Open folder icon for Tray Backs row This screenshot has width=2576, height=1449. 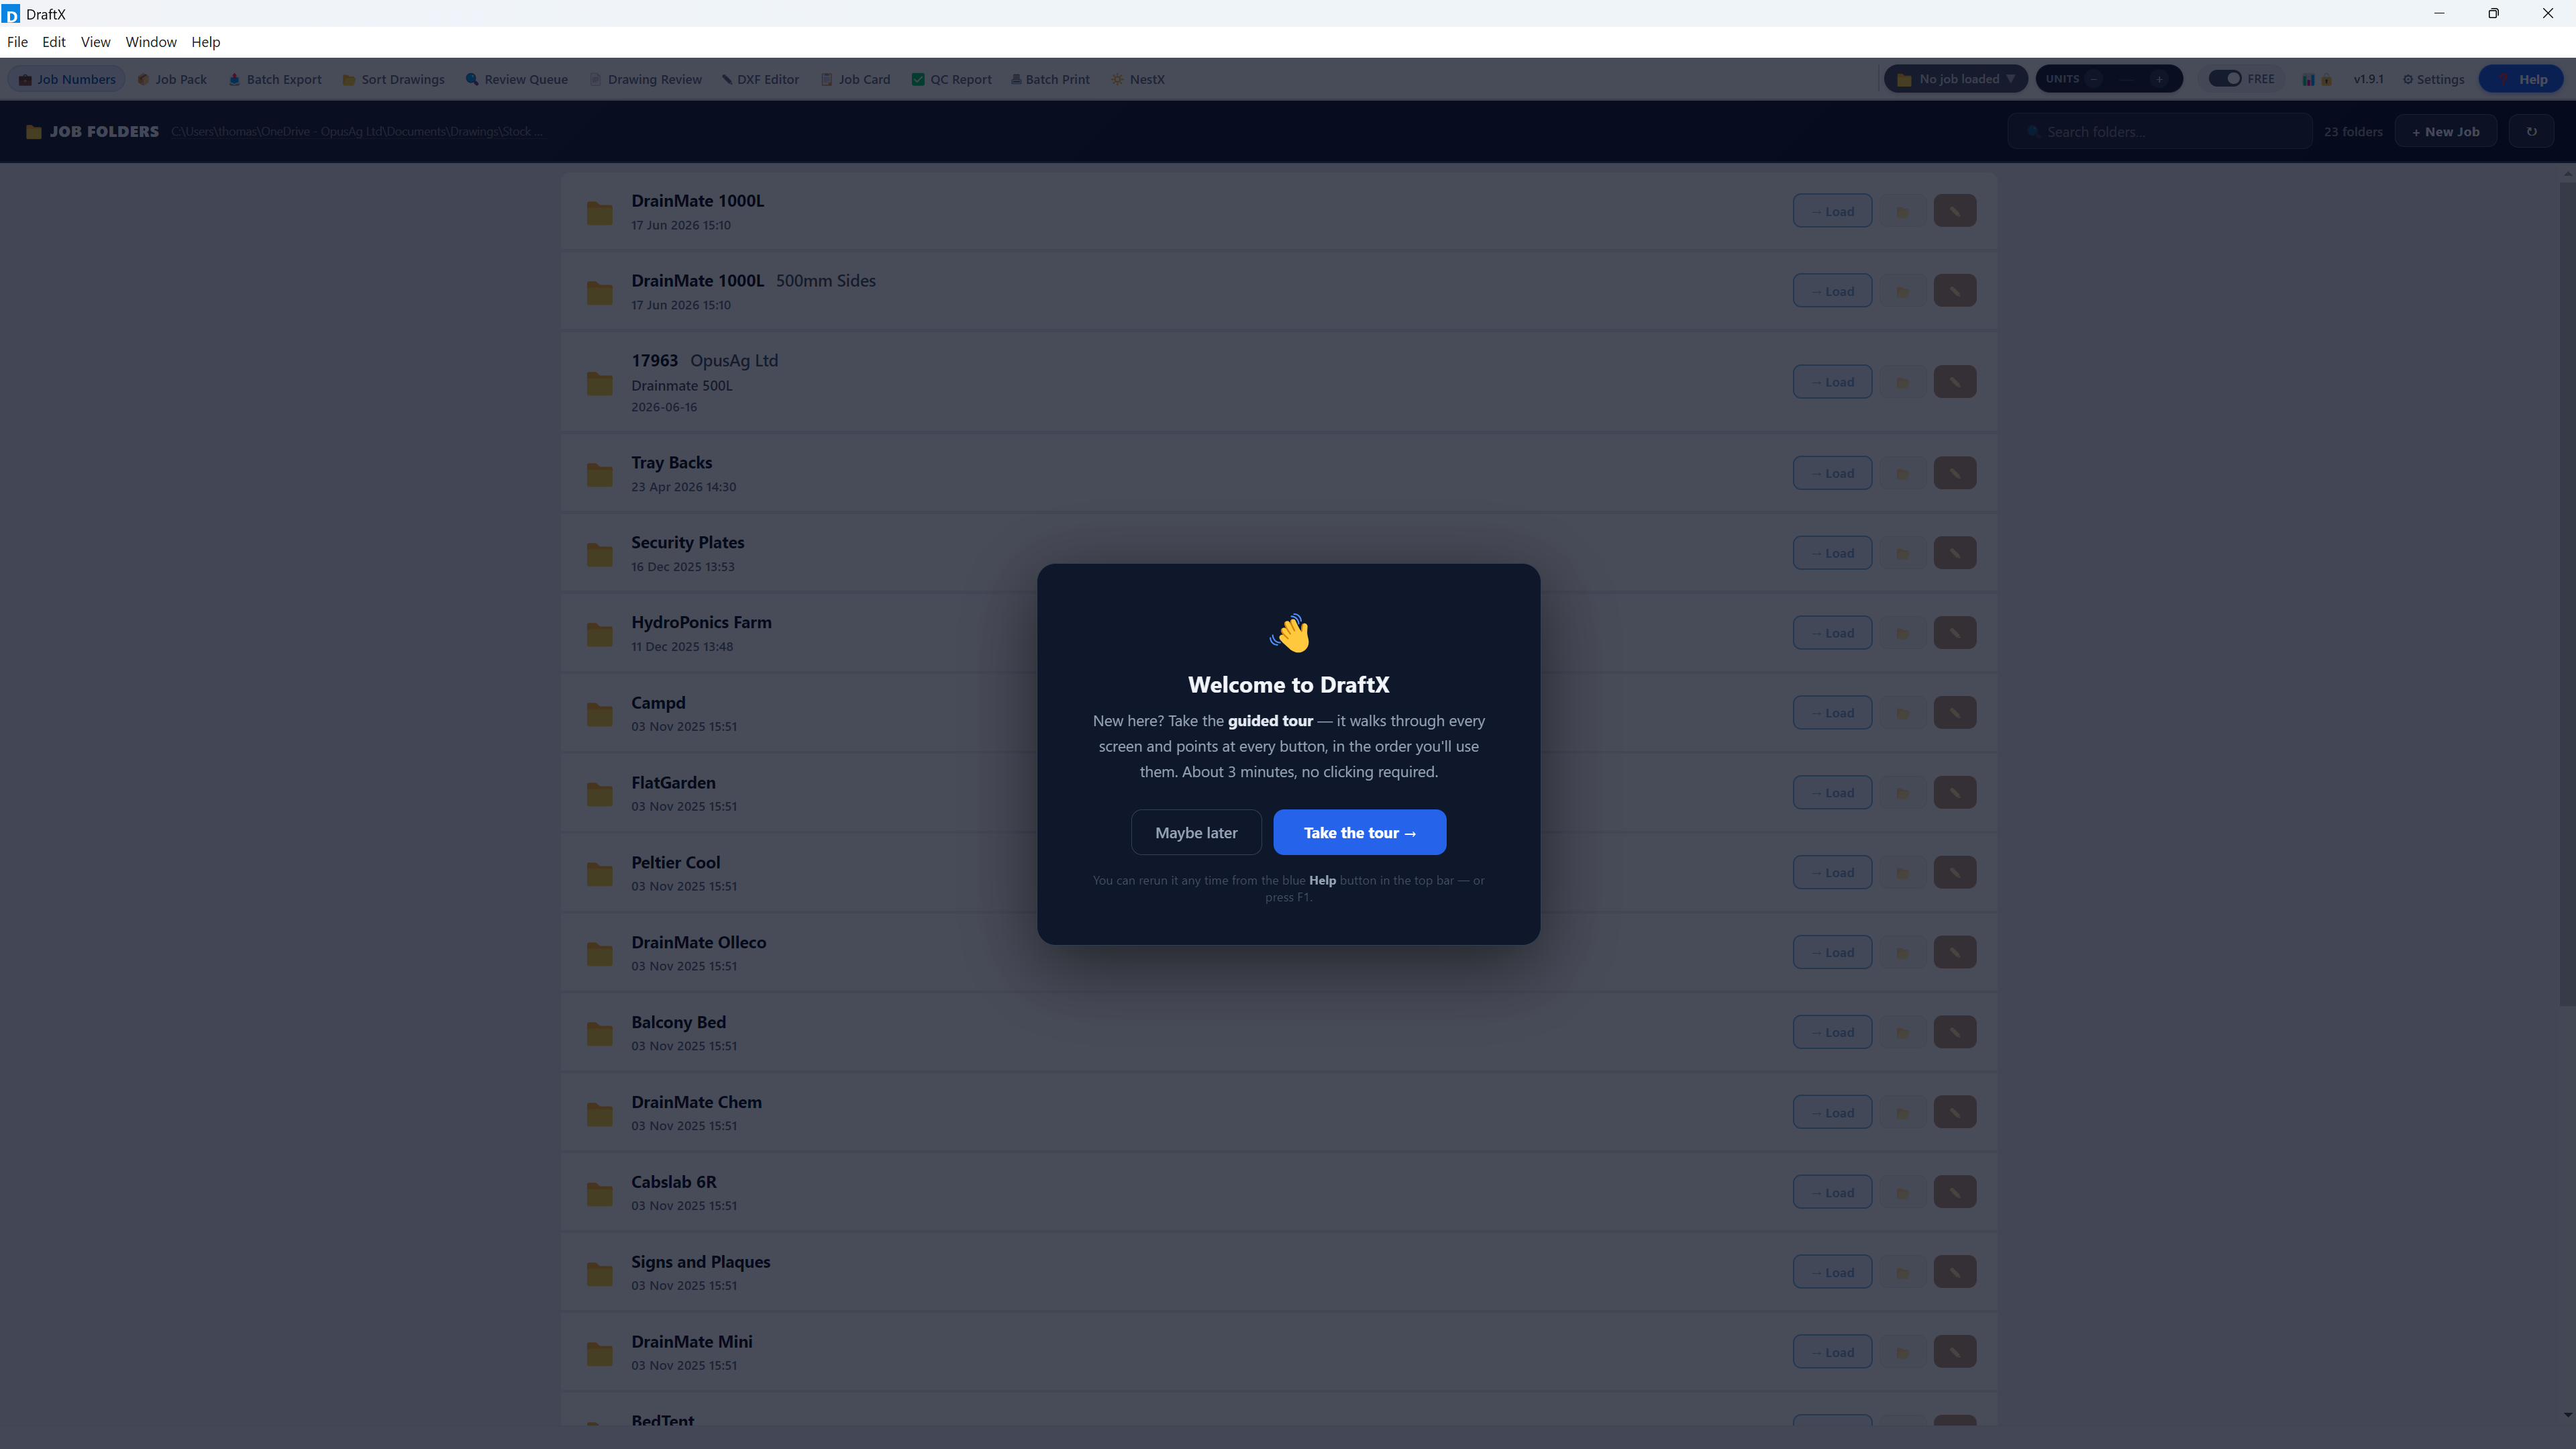(1903, 473)
